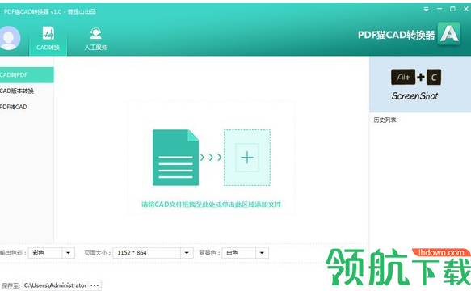This screenshot has height=291, width=471.
Task: Switch to the CAD转换 tab
Action: pyautogui.click(x=48, y=39)
